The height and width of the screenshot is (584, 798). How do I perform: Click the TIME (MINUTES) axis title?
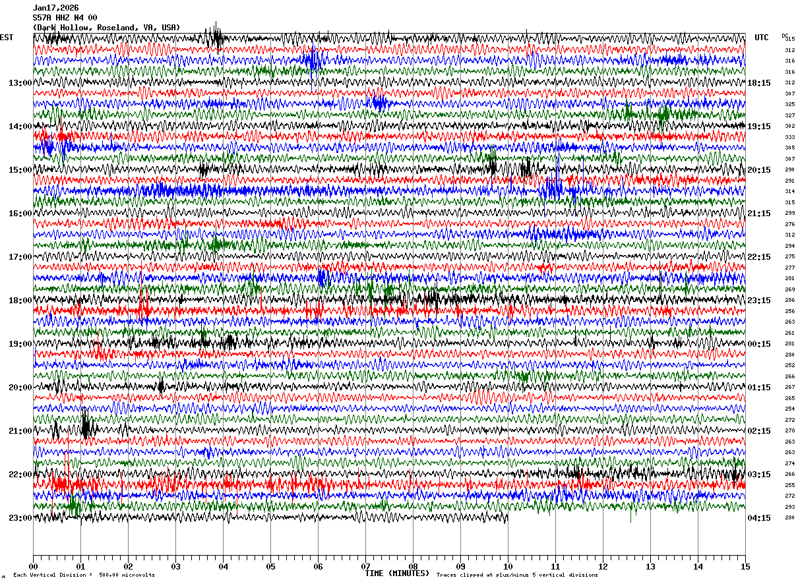click(397, 573)
